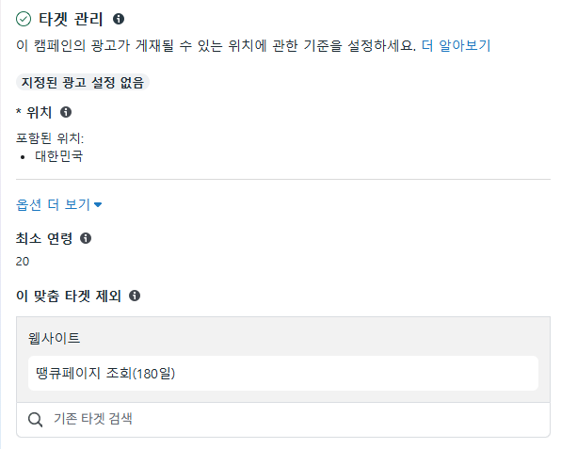Click the 이 맞춤 타겟 제외 info icon
Viewport: 561px width, 449px height.
135,296
